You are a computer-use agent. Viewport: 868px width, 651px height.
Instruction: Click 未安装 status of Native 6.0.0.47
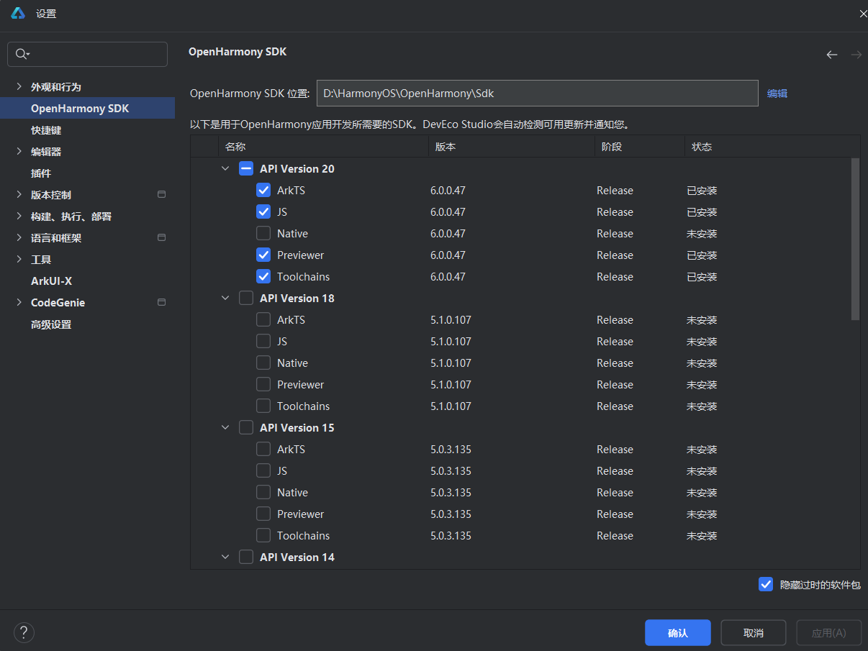tap(702, 234)
